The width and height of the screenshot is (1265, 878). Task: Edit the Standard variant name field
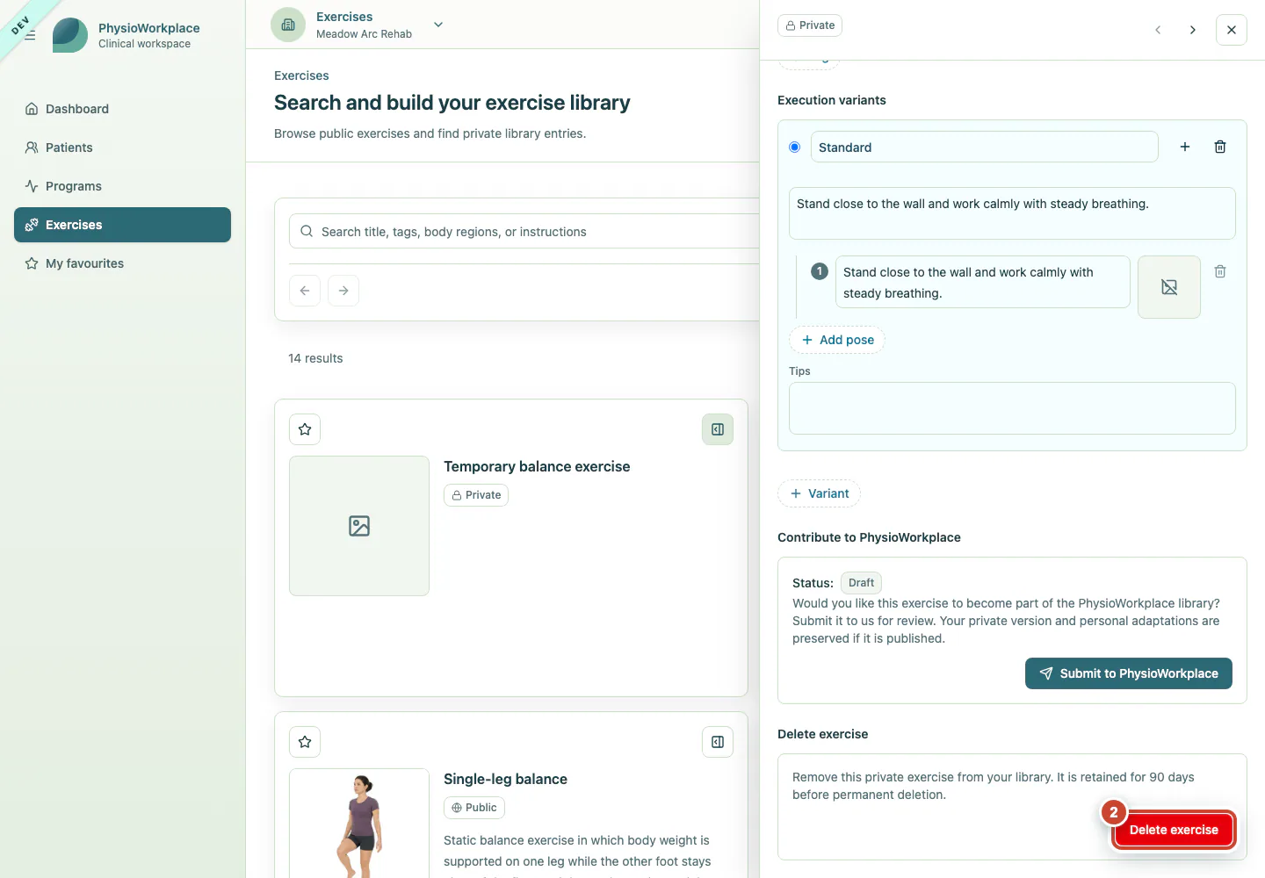point(984,147)
